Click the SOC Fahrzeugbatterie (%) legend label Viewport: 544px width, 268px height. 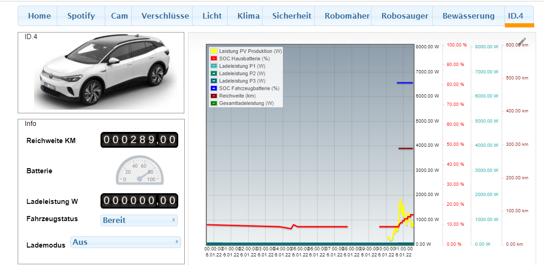(x=249, y=88)
